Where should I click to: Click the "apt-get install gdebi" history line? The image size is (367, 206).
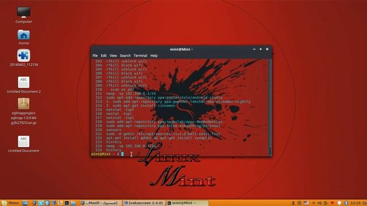click(x=153, y=138)
